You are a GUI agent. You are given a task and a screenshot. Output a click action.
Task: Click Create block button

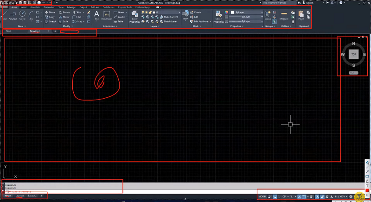[x=195, y=13]
